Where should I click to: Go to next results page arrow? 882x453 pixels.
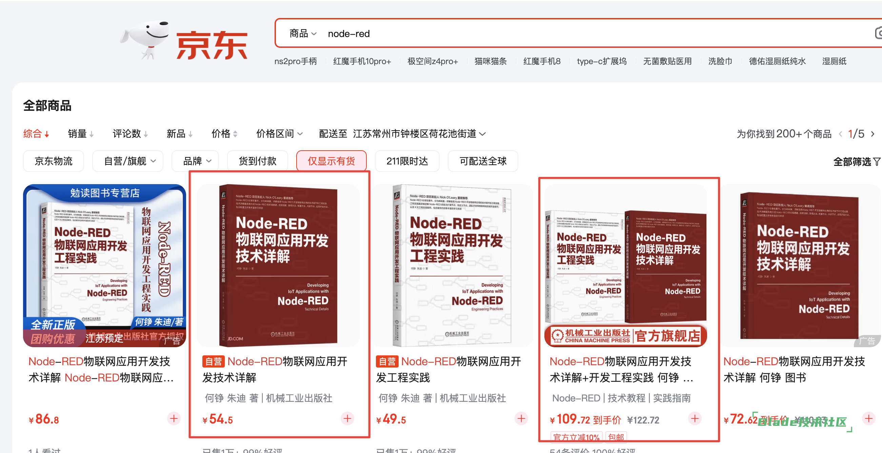873,134
